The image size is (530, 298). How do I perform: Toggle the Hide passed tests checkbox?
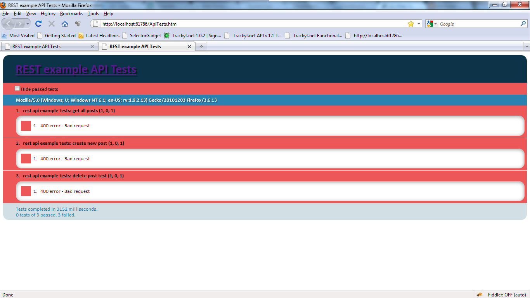tap(17, 88)
